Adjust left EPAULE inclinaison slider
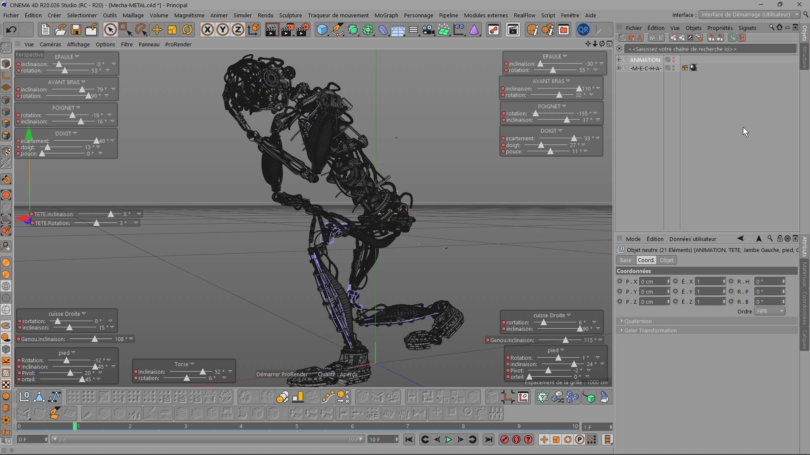This screenshot has width=810, height=455. point(59,64)
